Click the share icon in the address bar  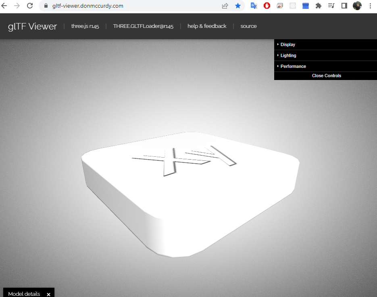pos(225,6)
